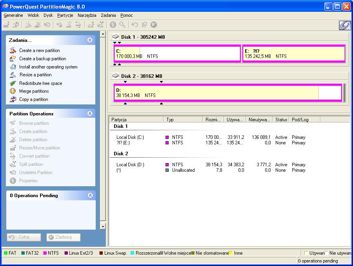Click the Install another operating system icon
Screen dimensions: 353x266
[x=13, y=66]
